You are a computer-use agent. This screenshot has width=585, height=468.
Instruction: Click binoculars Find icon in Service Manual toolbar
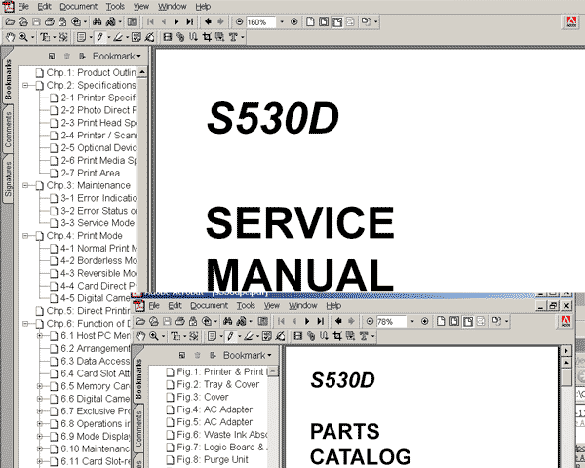click(97, 22)
